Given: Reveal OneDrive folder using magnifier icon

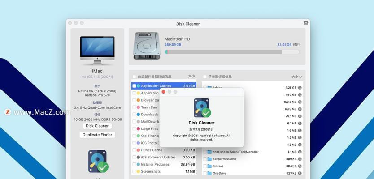Looking at the screenshot, I should (300, 173).
